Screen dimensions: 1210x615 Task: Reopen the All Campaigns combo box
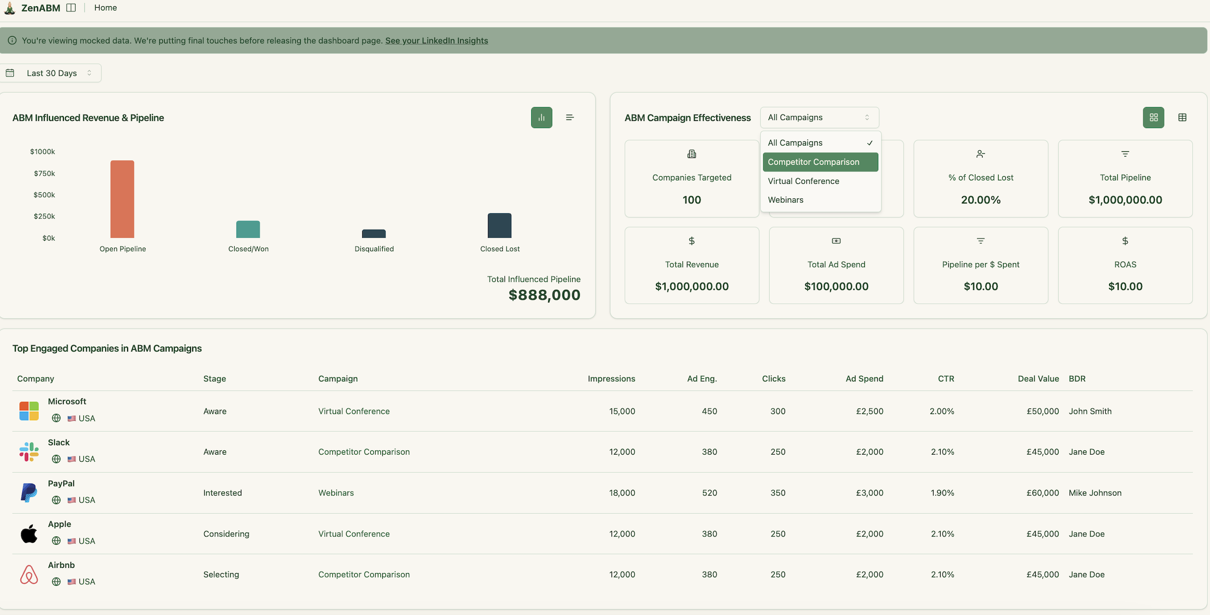click(819, 117)
